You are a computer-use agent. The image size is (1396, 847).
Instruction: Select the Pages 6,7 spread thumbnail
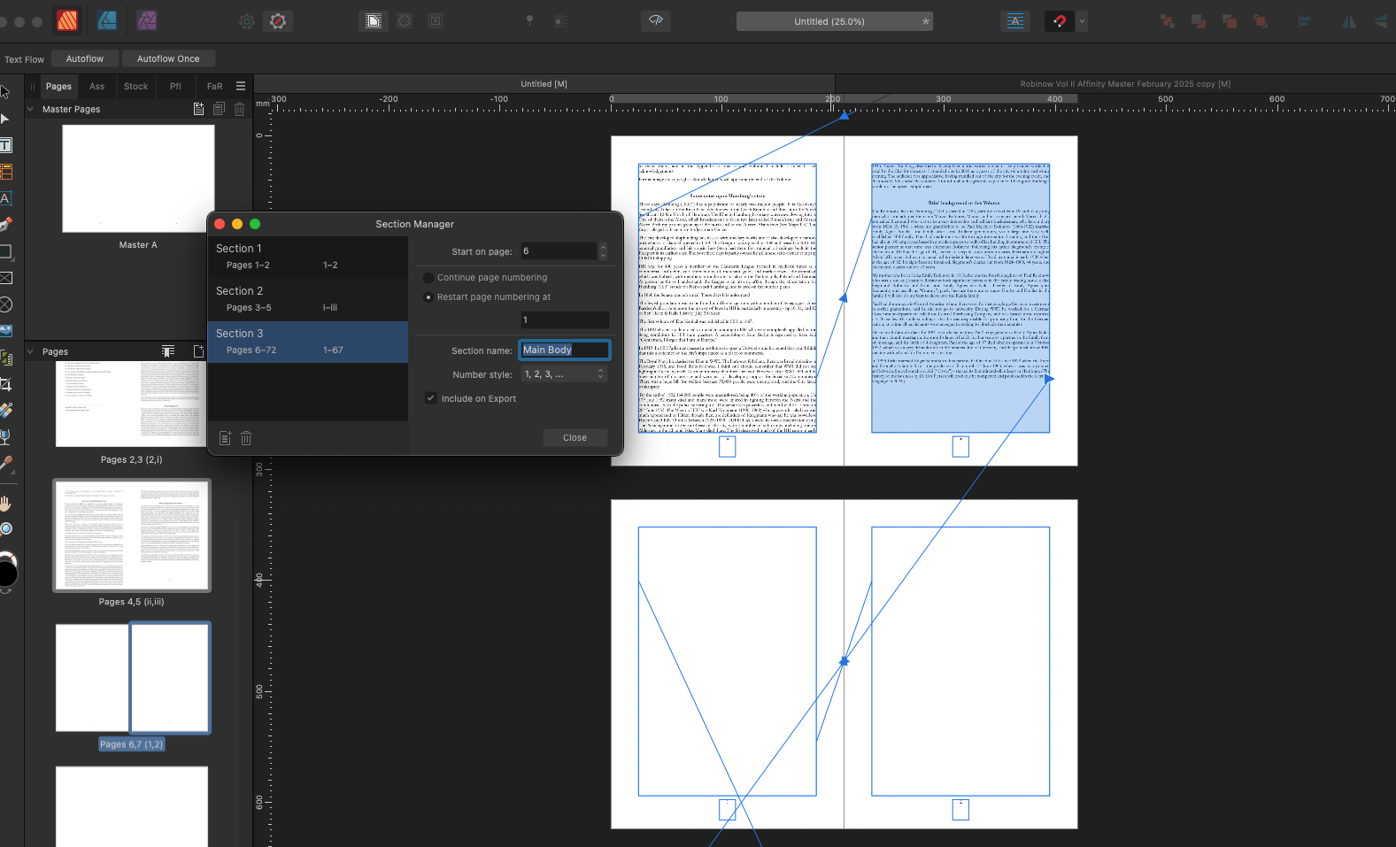(x=133, y=678)
